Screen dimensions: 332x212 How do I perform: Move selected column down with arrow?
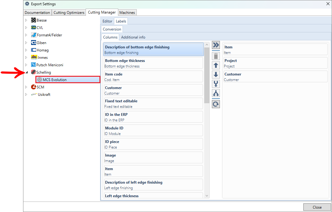pos(216,75)
